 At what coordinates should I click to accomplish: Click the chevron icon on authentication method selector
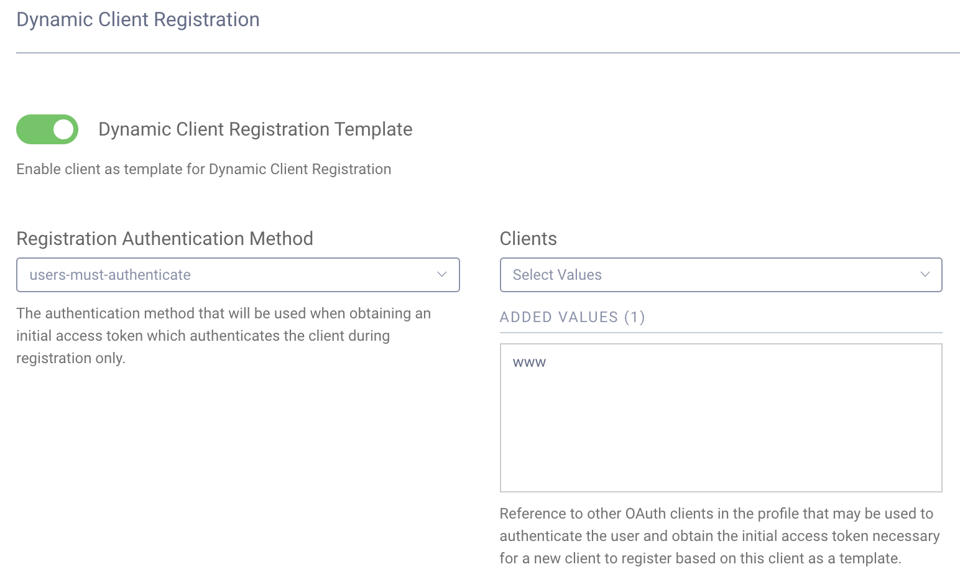(x=441, y=274)
